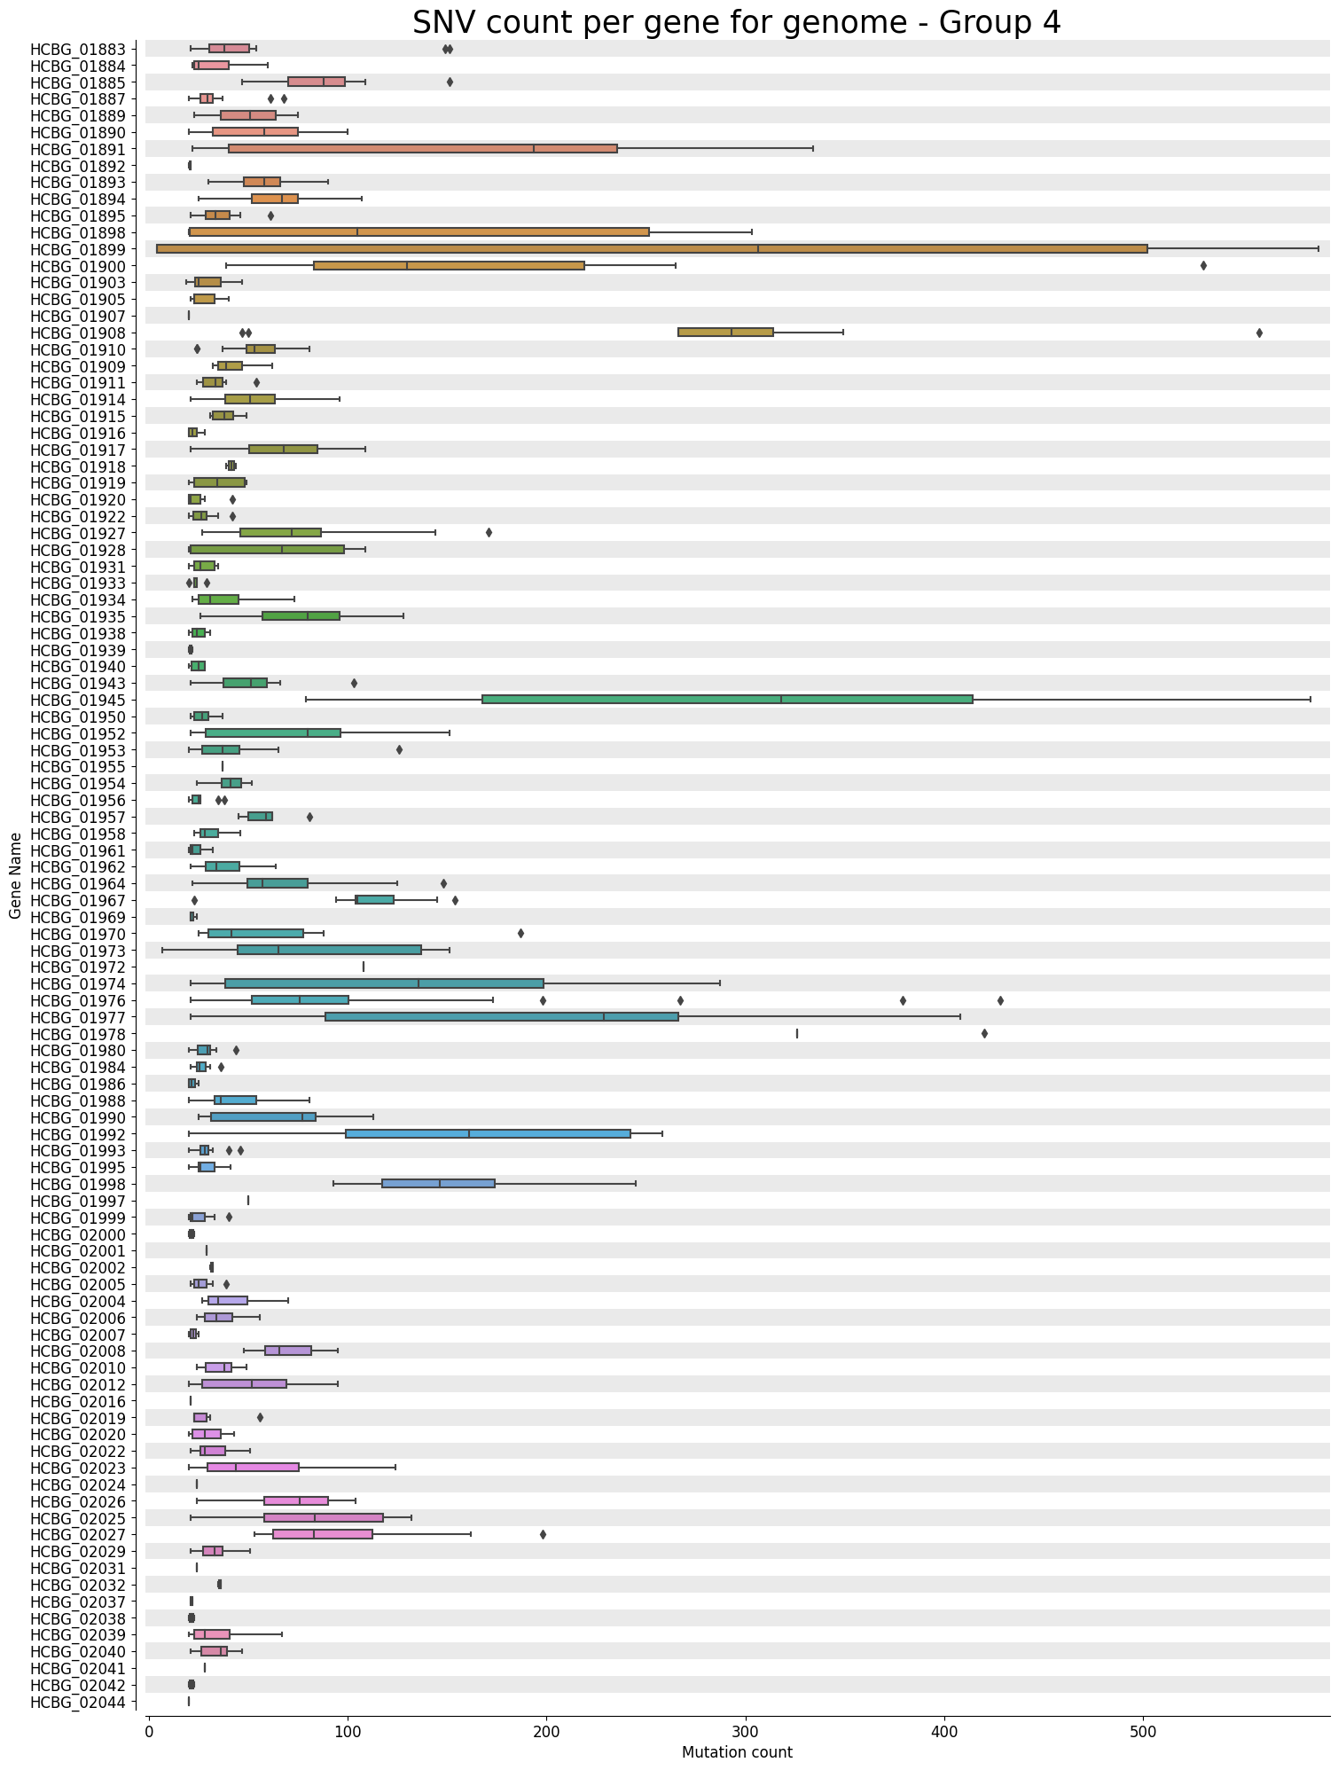Image resolution: width=1338 pixels, height=1770 pixels.
Task: Click the 'Mutation count' x-axis label
Action: pos(737,1752)
